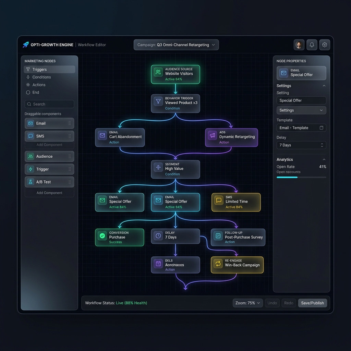Select Conditions in the Marketing Nodes list
Viewport: 351px width, 351px height.
click(x=41, y=77)
